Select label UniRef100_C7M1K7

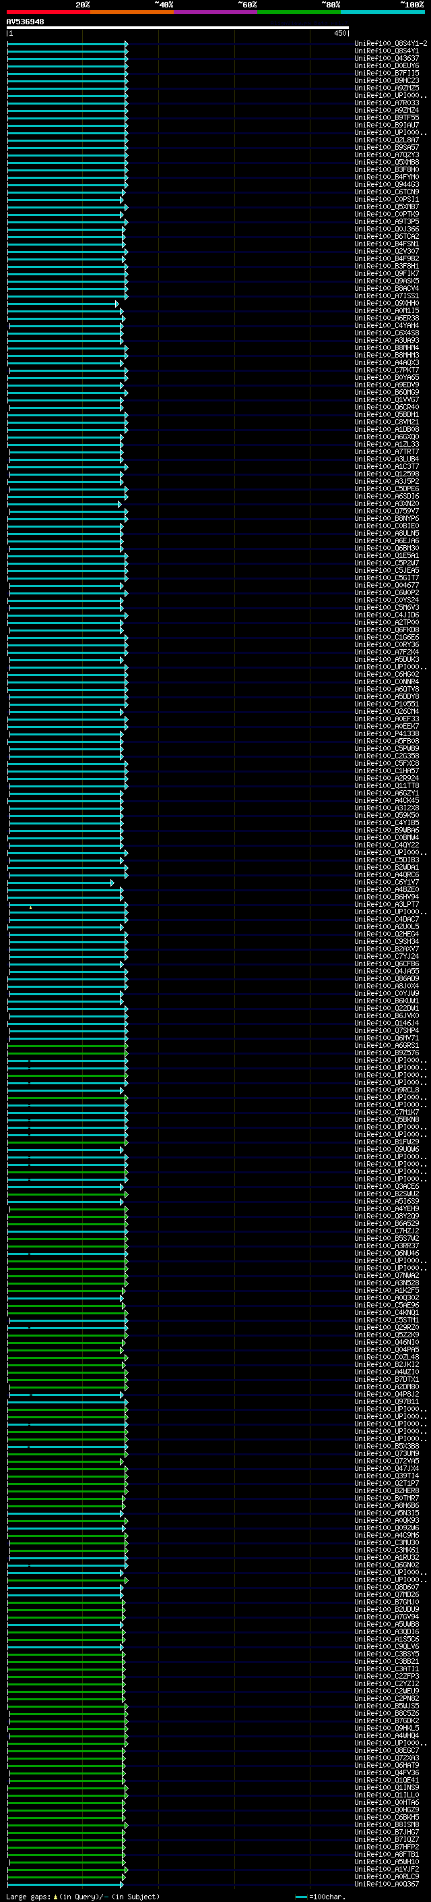(387, 1112)
